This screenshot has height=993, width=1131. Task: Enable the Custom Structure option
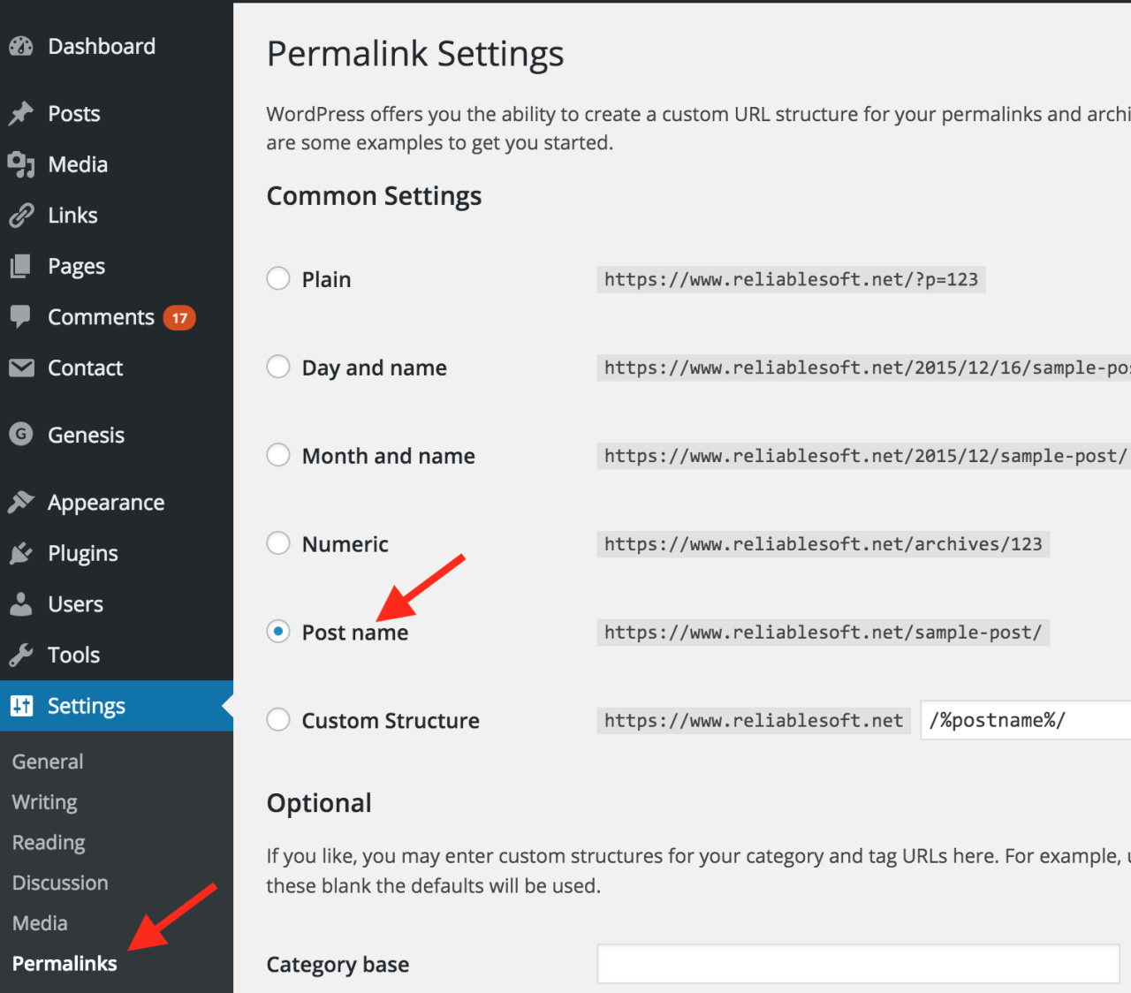(x=278, y=720)
